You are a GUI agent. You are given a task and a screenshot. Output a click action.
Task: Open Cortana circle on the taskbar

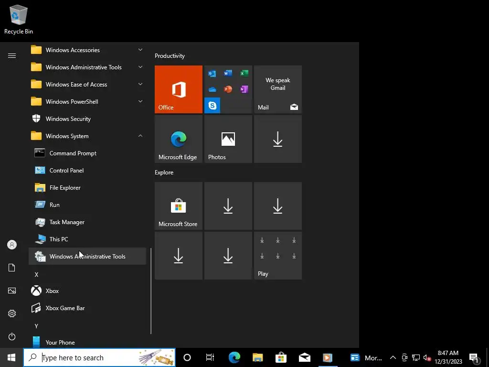pyautogui.click(x=187, y=357)
